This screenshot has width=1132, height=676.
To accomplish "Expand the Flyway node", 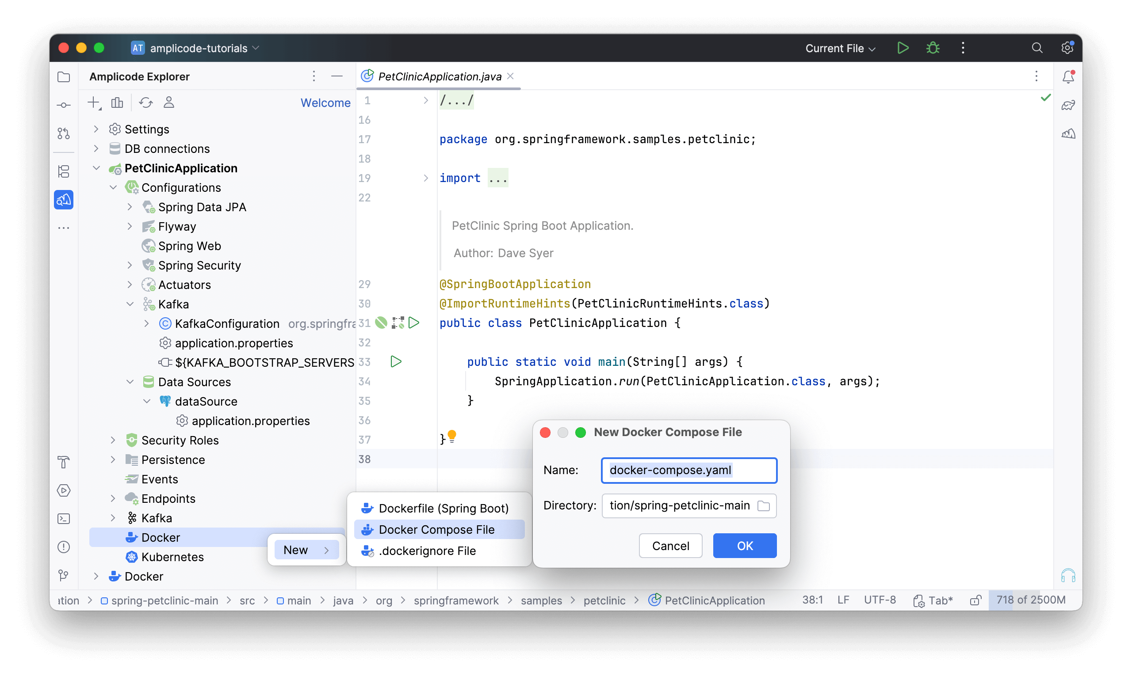I will pos(130,226).
